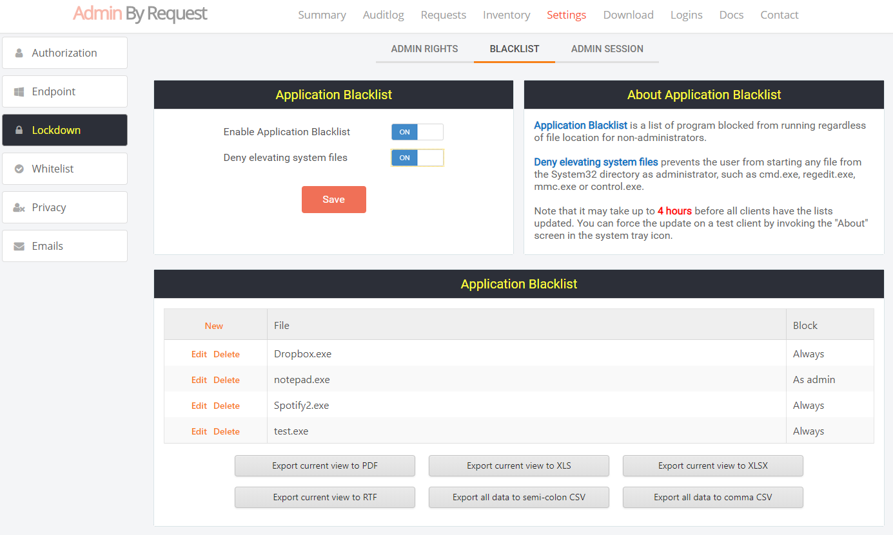Open the Inventory page in top navigation
893x535 pixels.
[506, 15]
